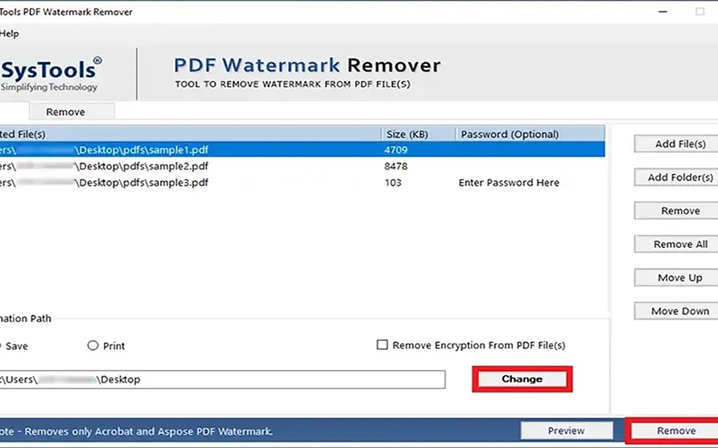Select the sample2.pdf file row

point(302,166)
